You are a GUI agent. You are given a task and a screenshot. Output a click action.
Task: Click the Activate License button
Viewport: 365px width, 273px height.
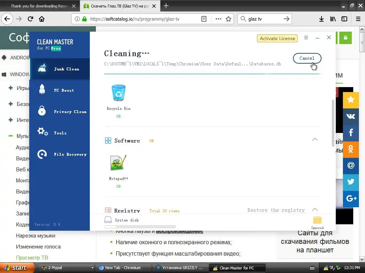click(x=277, y=38)
